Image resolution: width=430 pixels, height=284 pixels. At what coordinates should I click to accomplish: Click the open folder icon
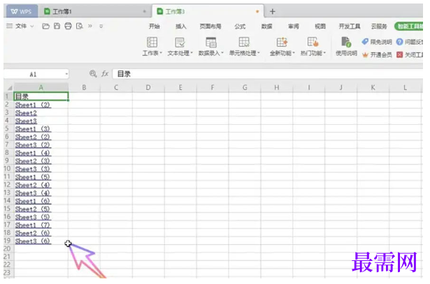tap(46, 27)
